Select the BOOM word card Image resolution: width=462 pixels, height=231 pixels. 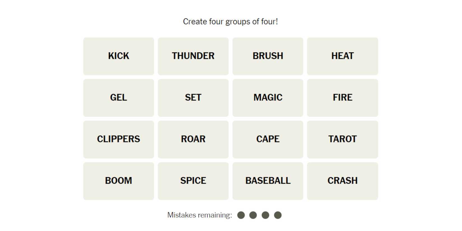[x=118, y=181]
